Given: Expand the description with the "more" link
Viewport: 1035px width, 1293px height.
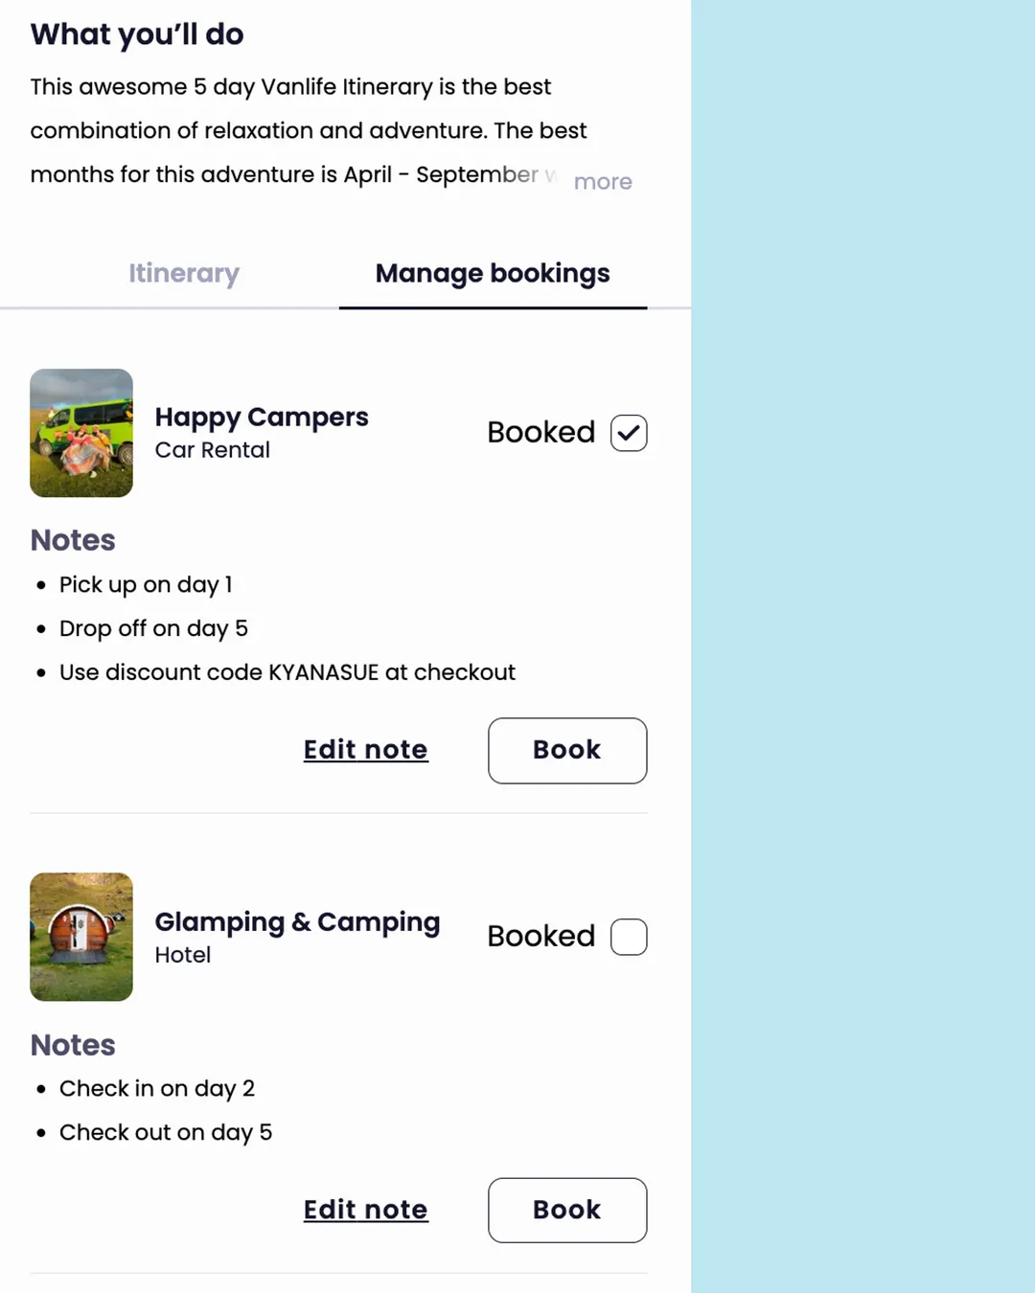Looking at the screenshot, I should click(603, 181).
